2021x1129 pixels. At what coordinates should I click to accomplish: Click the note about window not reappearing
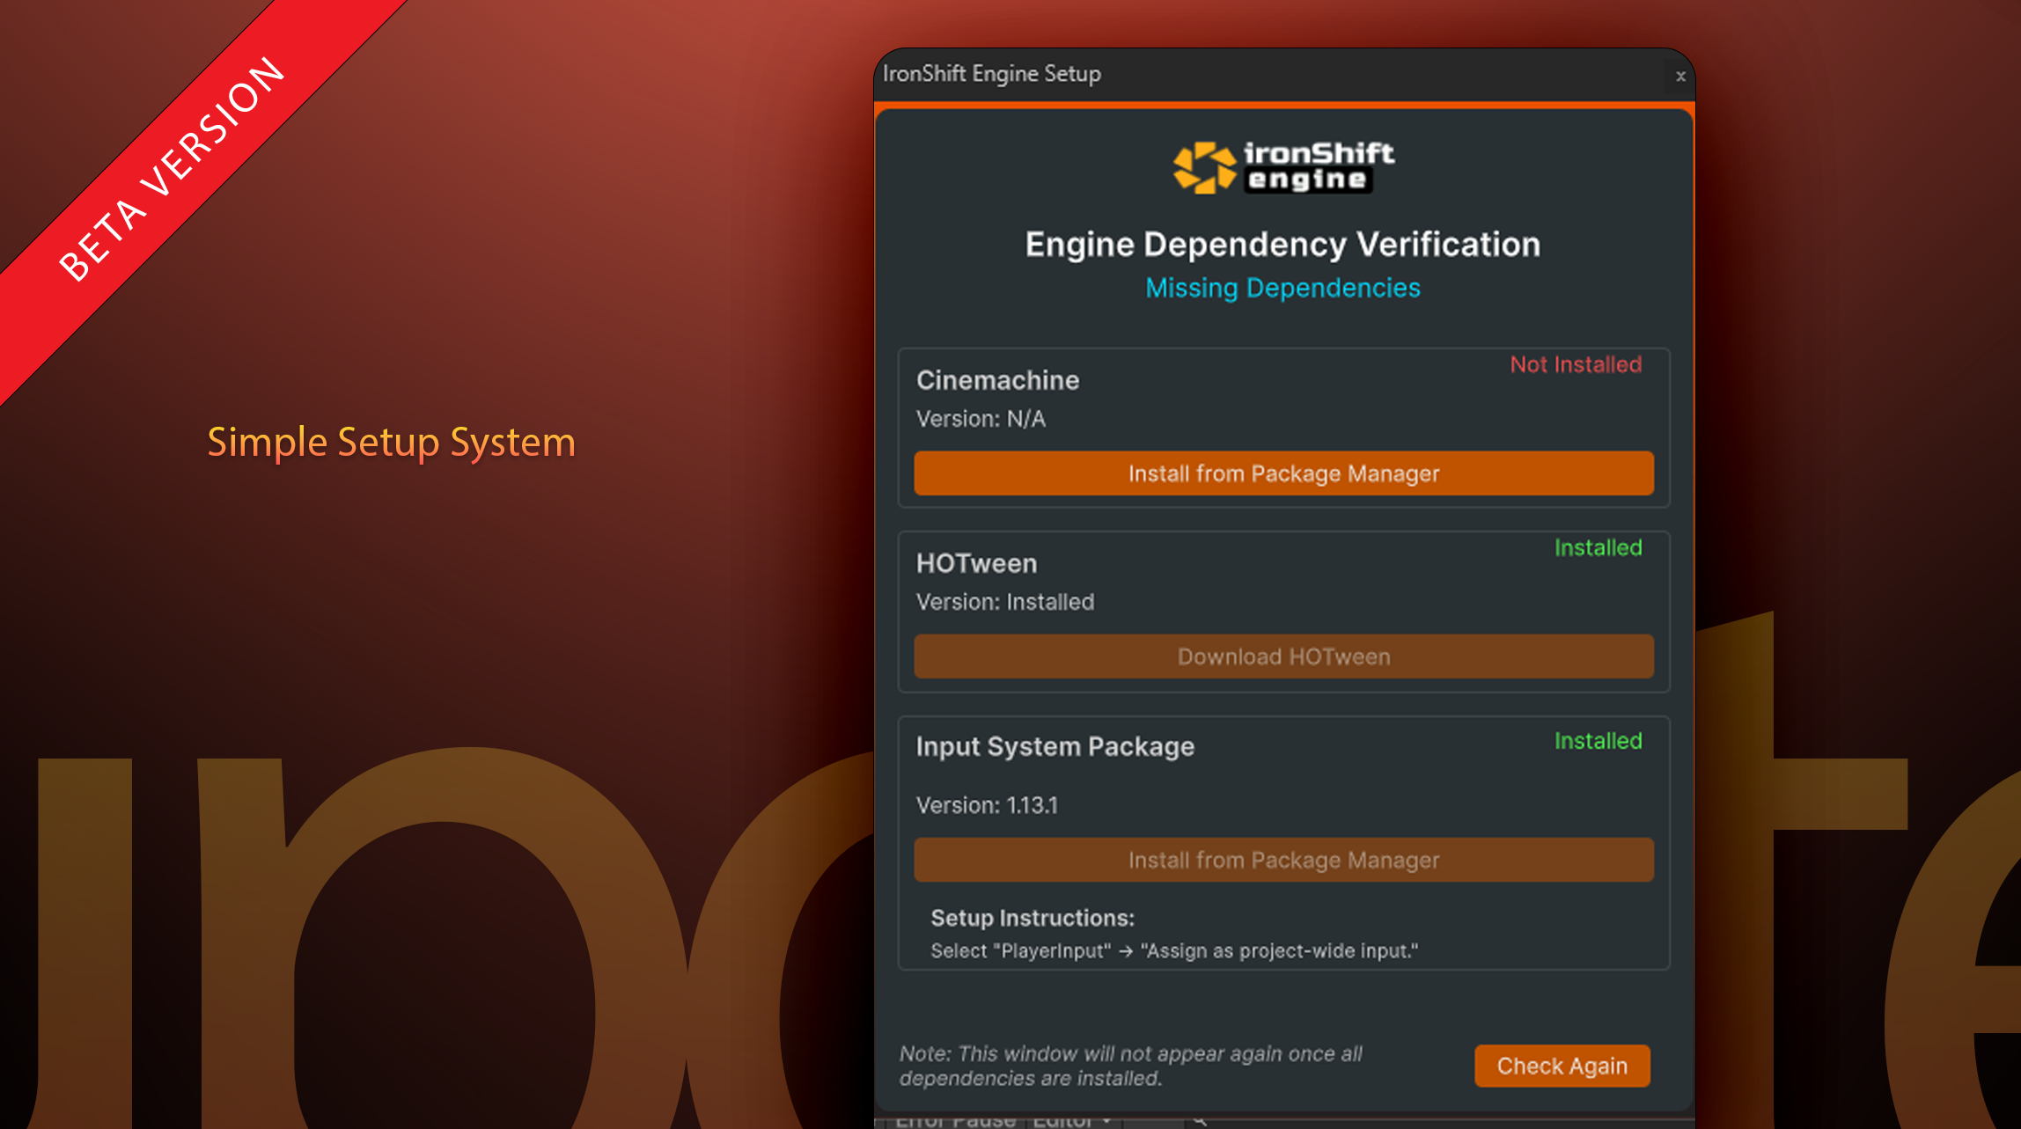[1131, 1066]
